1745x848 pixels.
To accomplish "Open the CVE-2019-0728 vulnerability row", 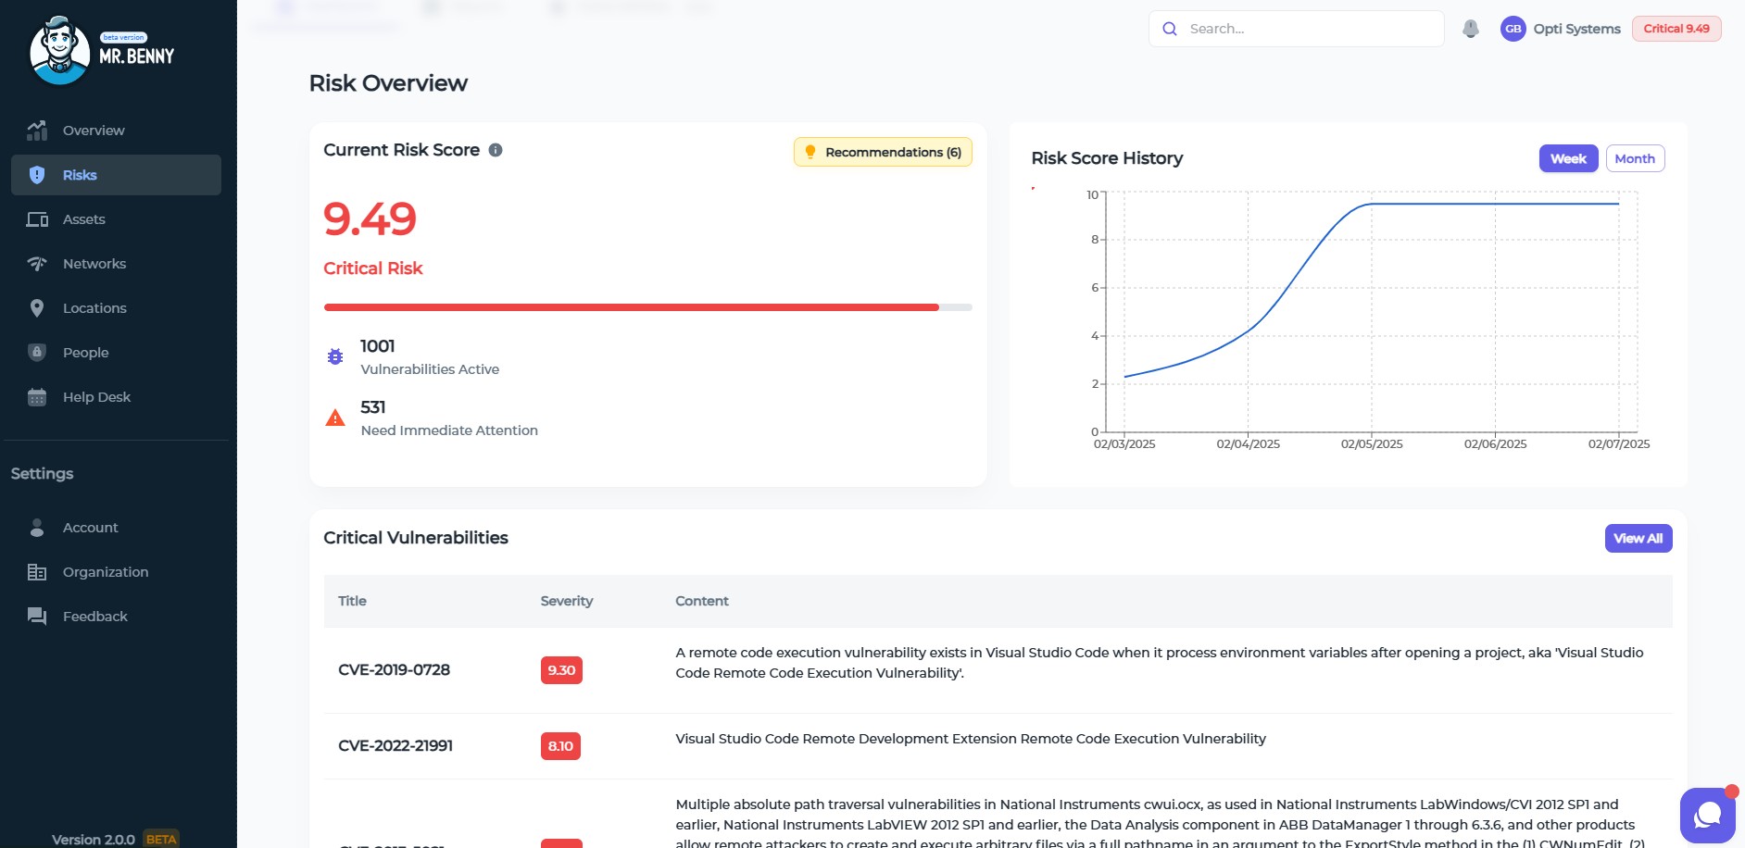I will pos(394,669).
